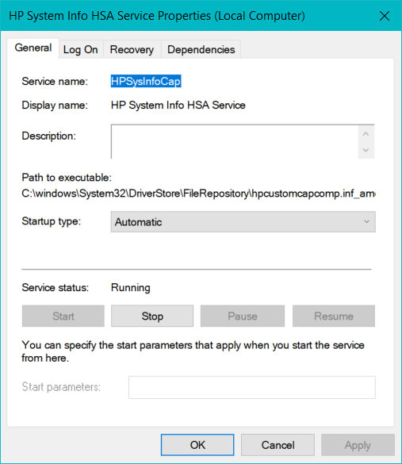Click the Apply button
The image size is (402, 464).
358,445
